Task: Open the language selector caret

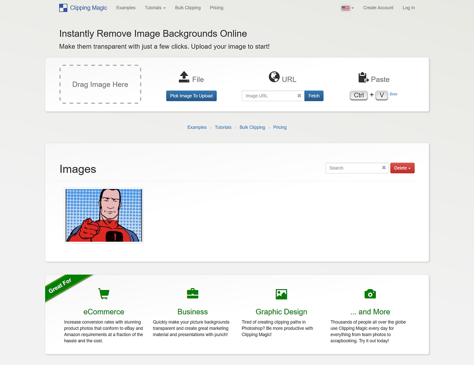Action: (353, 8)
